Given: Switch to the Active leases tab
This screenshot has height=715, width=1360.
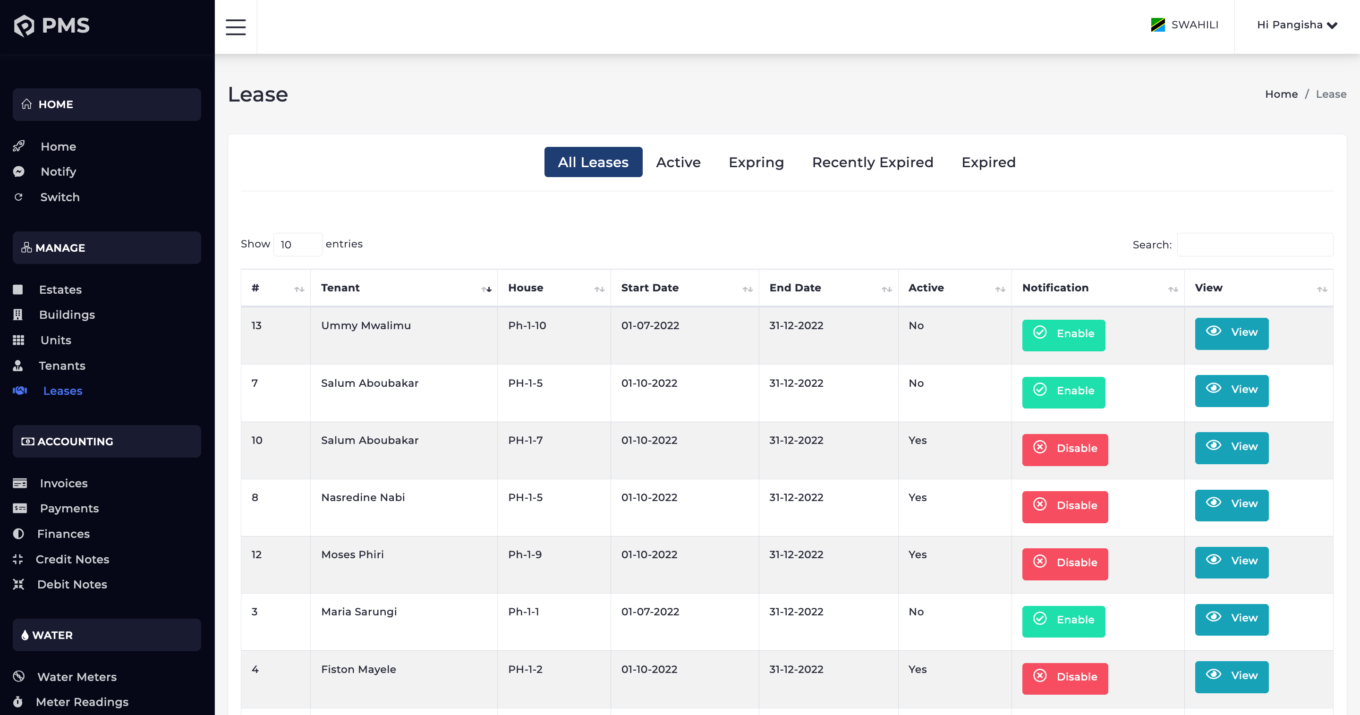Looking at the screenshot, I should coord(678,162).
